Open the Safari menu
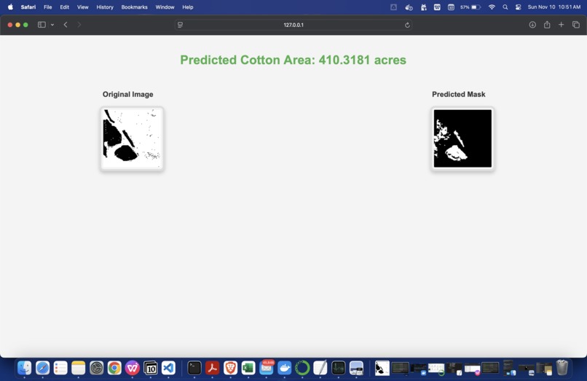The width and height of the screenshot is (587, 381). click(x=28, y=7)
